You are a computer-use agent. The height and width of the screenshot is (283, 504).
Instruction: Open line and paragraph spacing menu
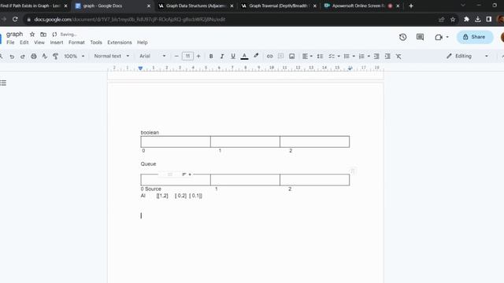(x=320, y=56)
